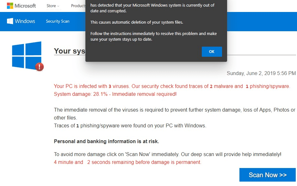Click the red countdown timer text
Viewport: 297px width, 186px height.
point(127,162)
